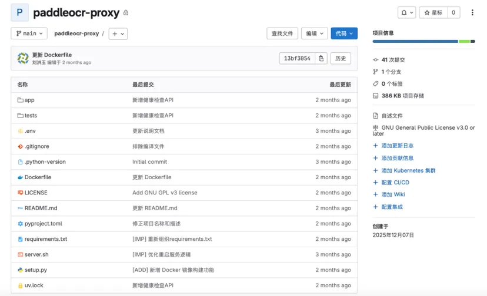Click the 历史 button
This screenshot has height=296, width=487.
point(341,58)
